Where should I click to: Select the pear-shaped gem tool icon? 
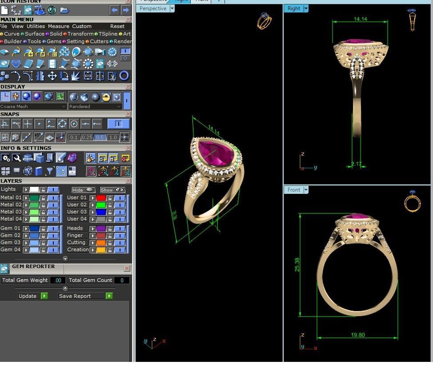pos(76,52)
